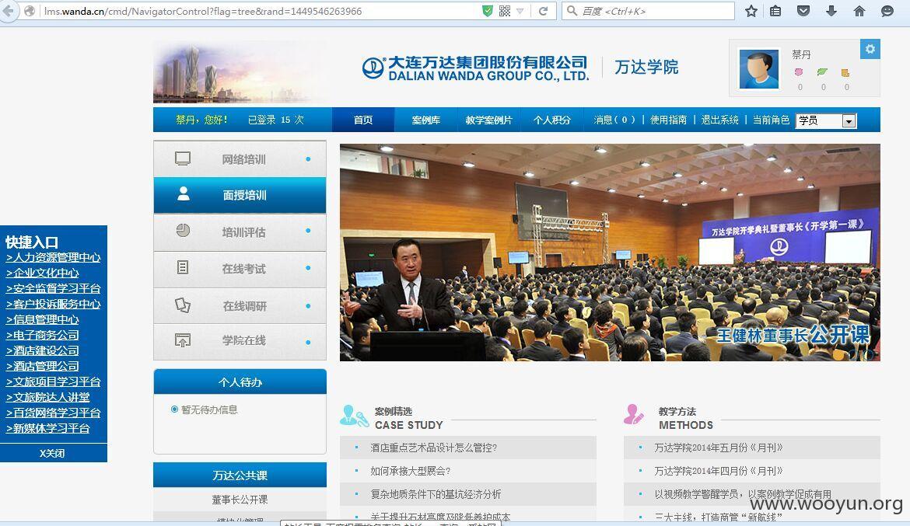Screen dimensions: 910x526
Task: Open 消息(0) messages link
Action: tap(614, 120)
